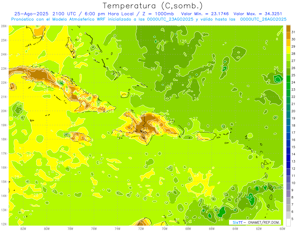Click the longitude label "72W"
This screenshot has height=232, width=300.
pyautogui.click(x=141, y=228)
